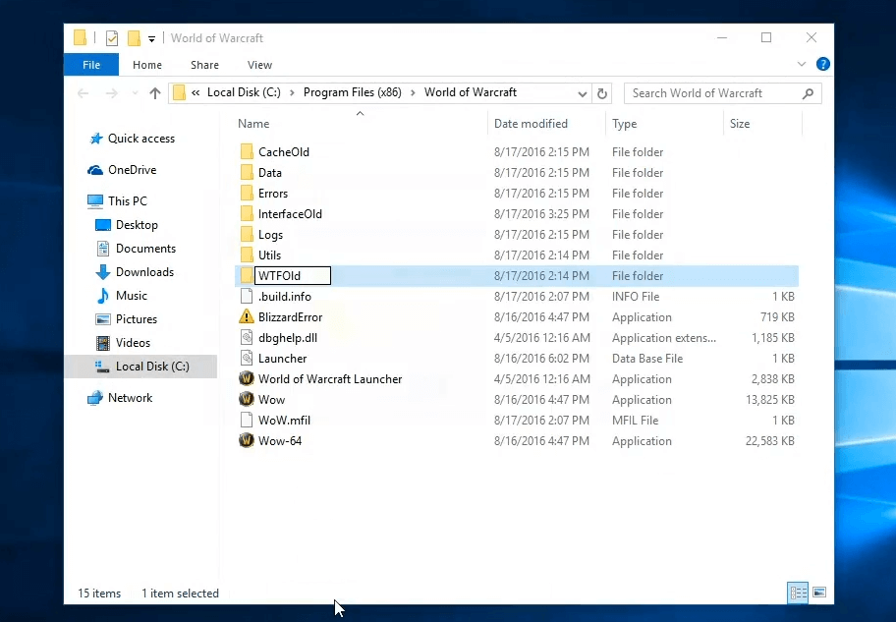This screenshot has height=622, width=896.
Task: Select Network in the navigation pane
Action: tap(120, 398)
